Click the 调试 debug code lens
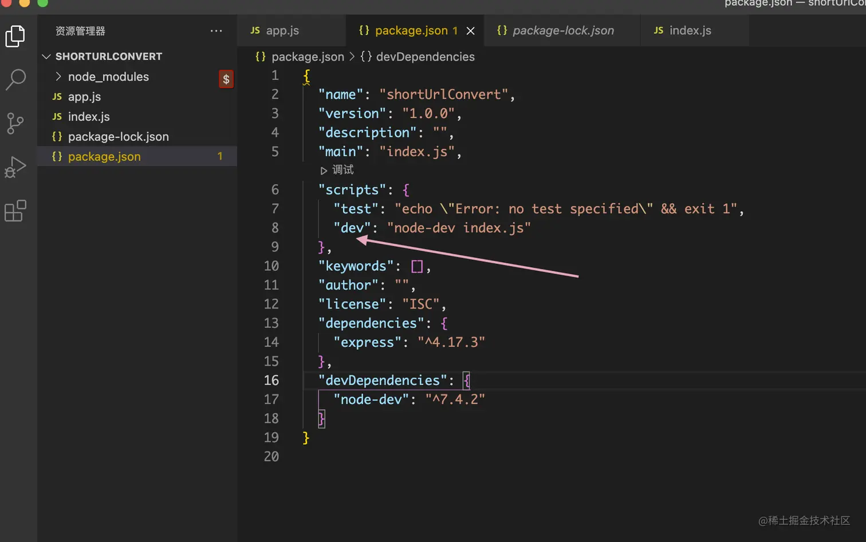 coord(337,170)
